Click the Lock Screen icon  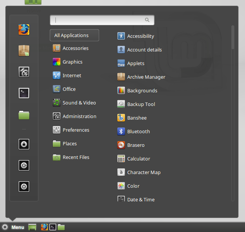point(24,144)
